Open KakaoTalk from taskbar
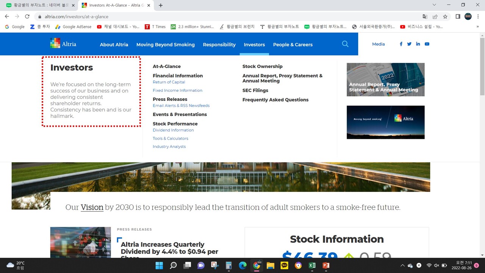Image resolution: width=485 pixels, height=273 pixels. pos(284,265)
